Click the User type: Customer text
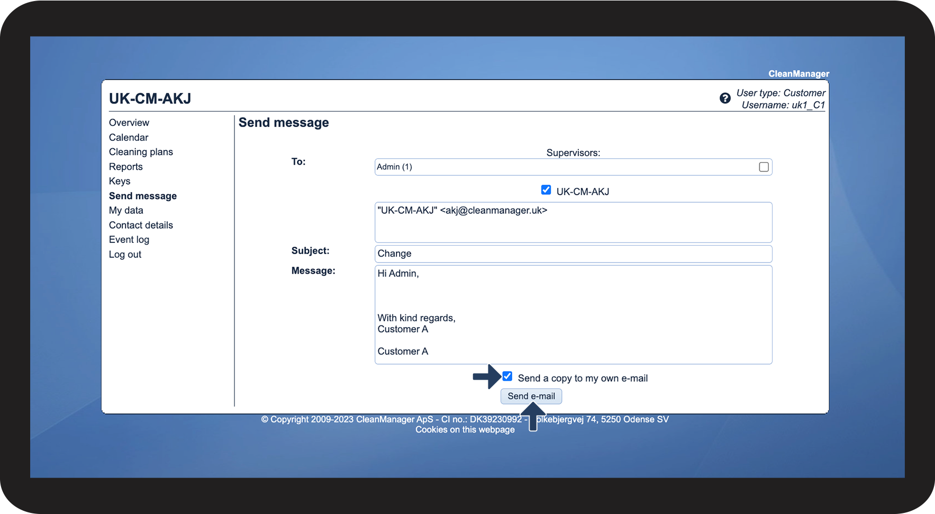Viewport: 935px width, 514px height. point(780,93)
